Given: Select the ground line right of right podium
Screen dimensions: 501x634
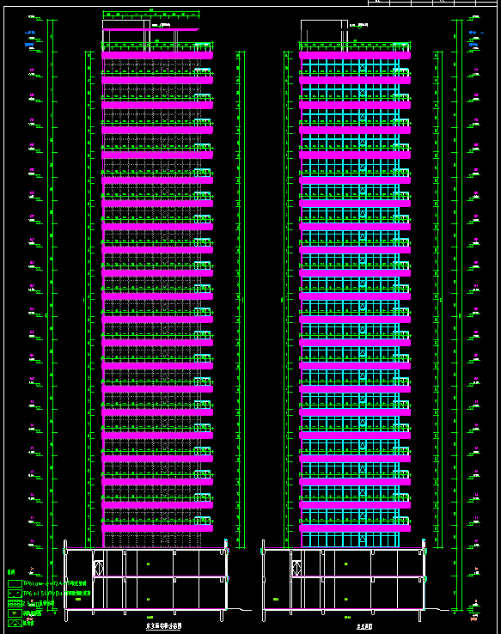Looking at the screenshot, I should [x=439, y=609].
